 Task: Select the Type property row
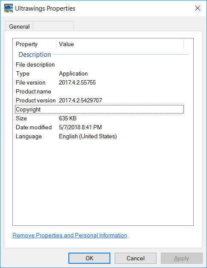point(99,74)
